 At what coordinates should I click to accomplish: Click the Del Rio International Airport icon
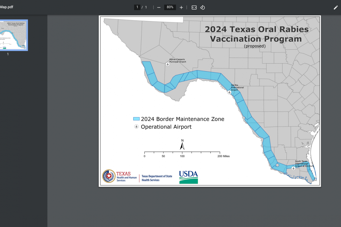tap(230, 92)
